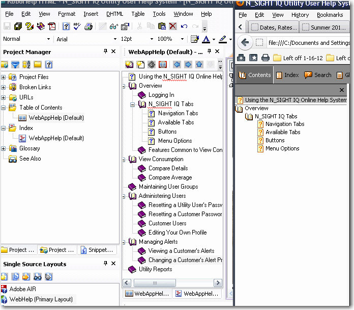Viewport: 354px width, 310px height.
Task: Select WebHelp (Primary Layout)
Action: coord(41,299)
